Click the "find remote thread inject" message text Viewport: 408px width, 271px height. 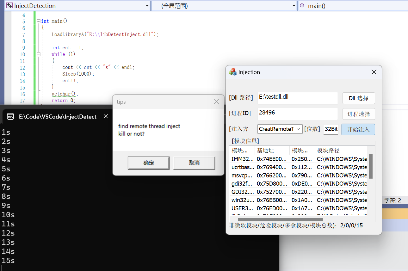tap(149, 126)
